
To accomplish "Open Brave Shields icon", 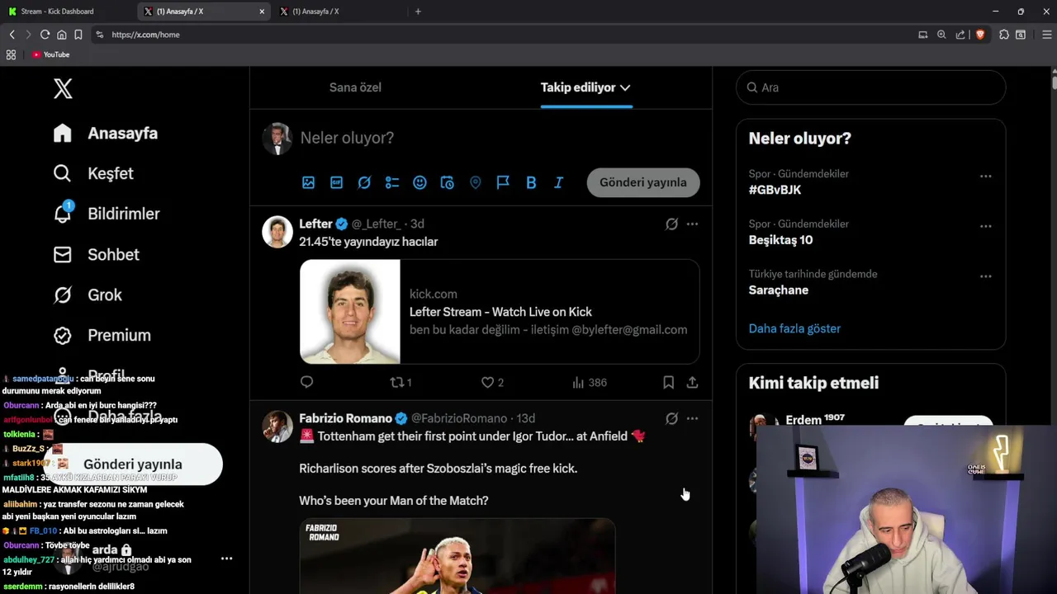I will coord(980,35).
